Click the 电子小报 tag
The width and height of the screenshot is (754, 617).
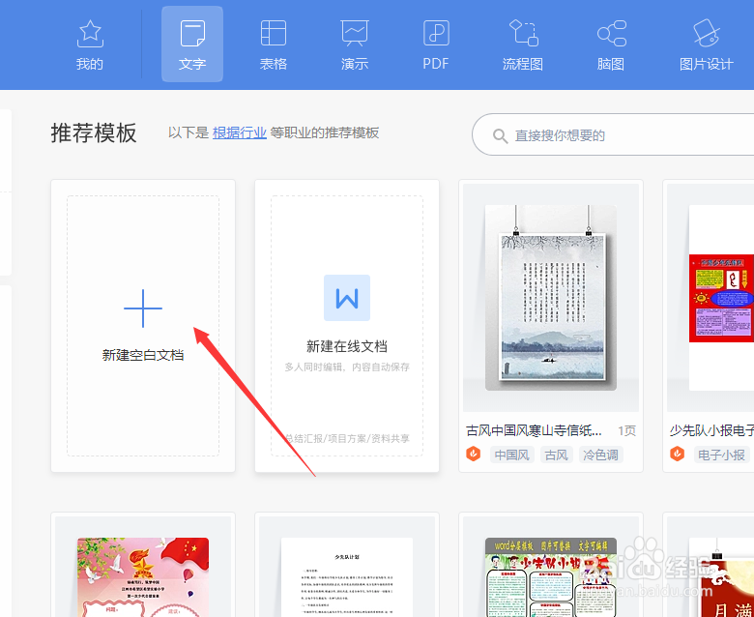tap(721, 455)
